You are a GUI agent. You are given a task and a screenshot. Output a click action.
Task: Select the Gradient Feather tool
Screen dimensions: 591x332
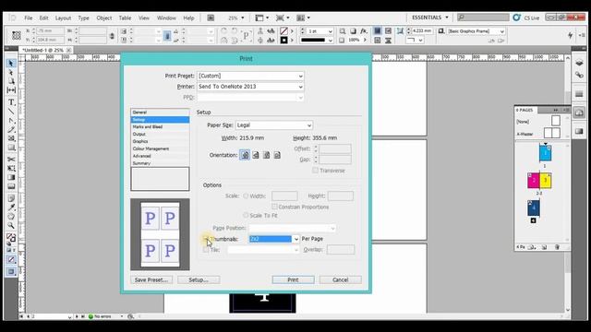(11, 186)
